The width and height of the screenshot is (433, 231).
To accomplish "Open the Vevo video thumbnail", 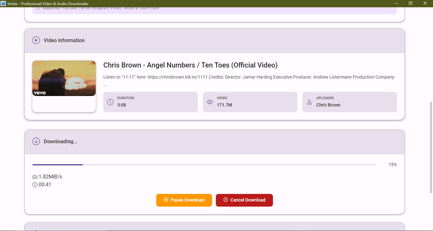I will [x=64, y=78].
